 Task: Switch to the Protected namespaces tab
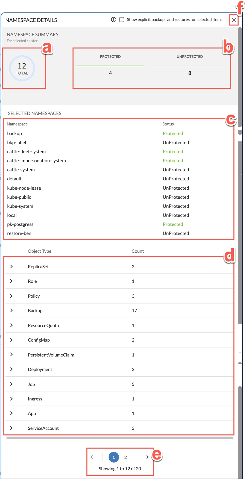pos(110,57)
